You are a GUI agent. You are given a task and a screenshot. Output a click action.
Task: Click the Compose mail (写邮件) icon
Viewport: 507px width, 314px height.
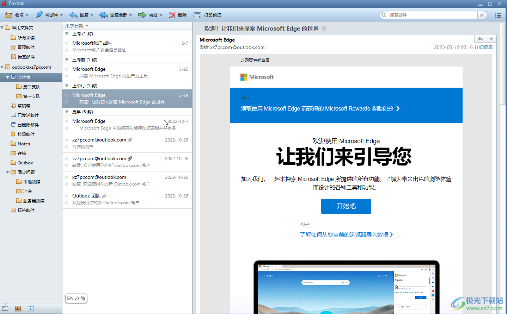click(x=39, y=15)
